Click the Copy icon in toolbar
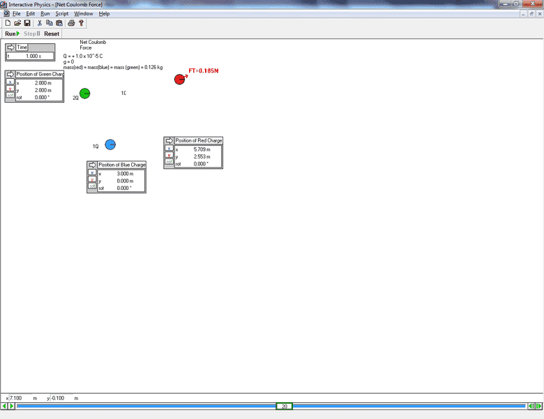 pos(50,23)
